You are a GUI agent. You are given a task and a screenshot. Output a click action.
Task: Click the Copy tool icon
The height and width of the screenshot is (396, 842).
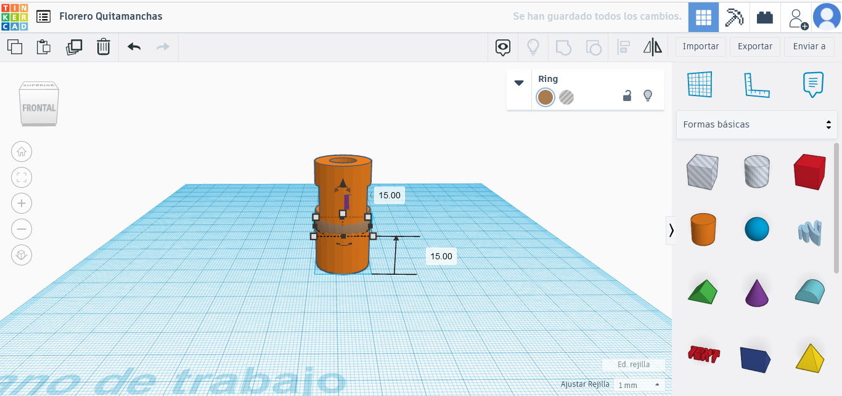pyautogui.click(x=15, y=47)
